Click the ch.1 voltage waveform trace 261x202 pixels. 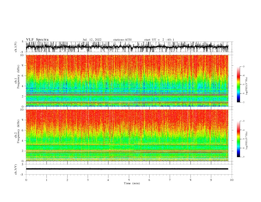(127, 47)
